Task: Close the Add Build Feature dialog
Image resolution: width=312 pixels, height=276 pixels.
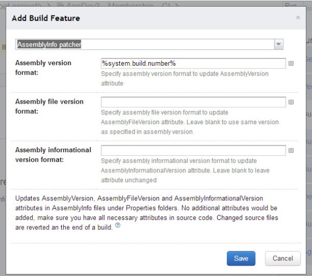Action: click(x=297, y=18)
